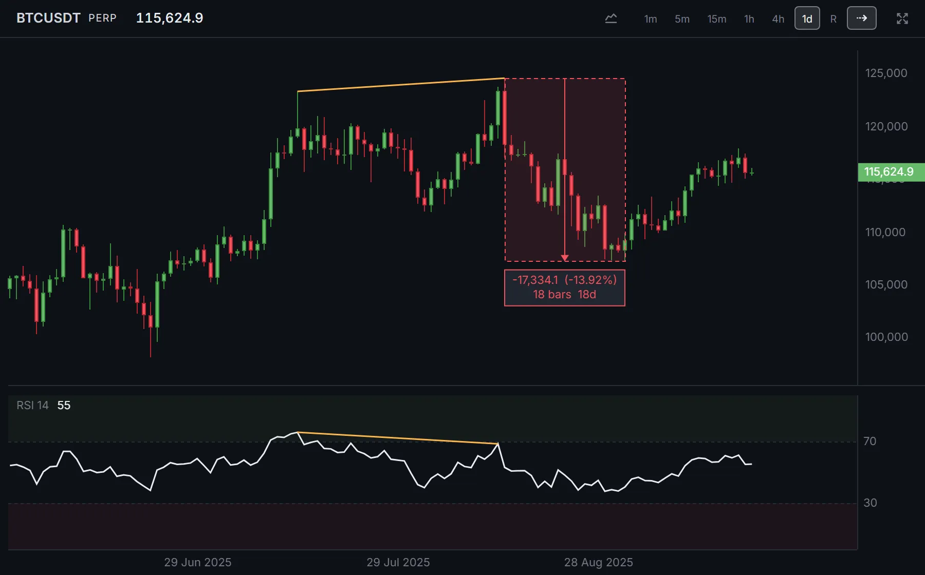Select the 5m timeframe
Image resolution: width=925 pixels, height=575 pixels.
(x=682, y=19)
